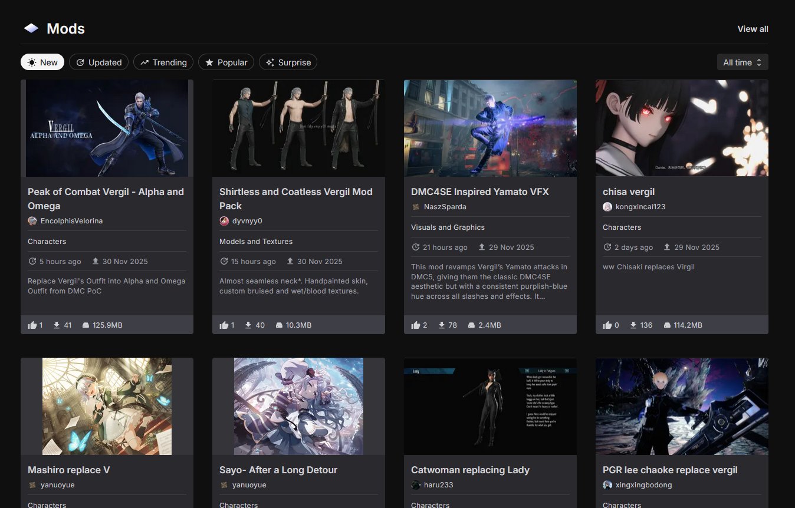Screen dimensions: 795x508
Task: Open Sayo- After a Long Detour thumbnail
Action: point(298,406)
